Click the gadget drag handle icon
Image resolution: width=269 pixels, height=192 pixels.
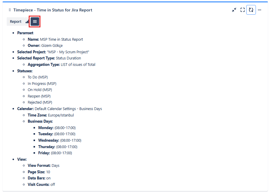(x=10, y=10)
